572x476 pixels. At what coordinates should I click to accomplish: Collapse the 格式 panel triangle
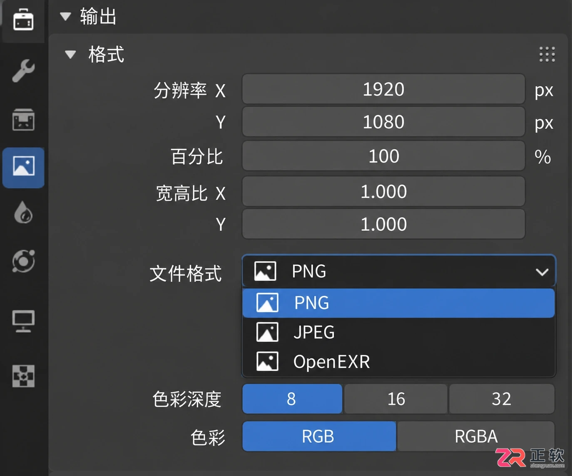(70, 54)
